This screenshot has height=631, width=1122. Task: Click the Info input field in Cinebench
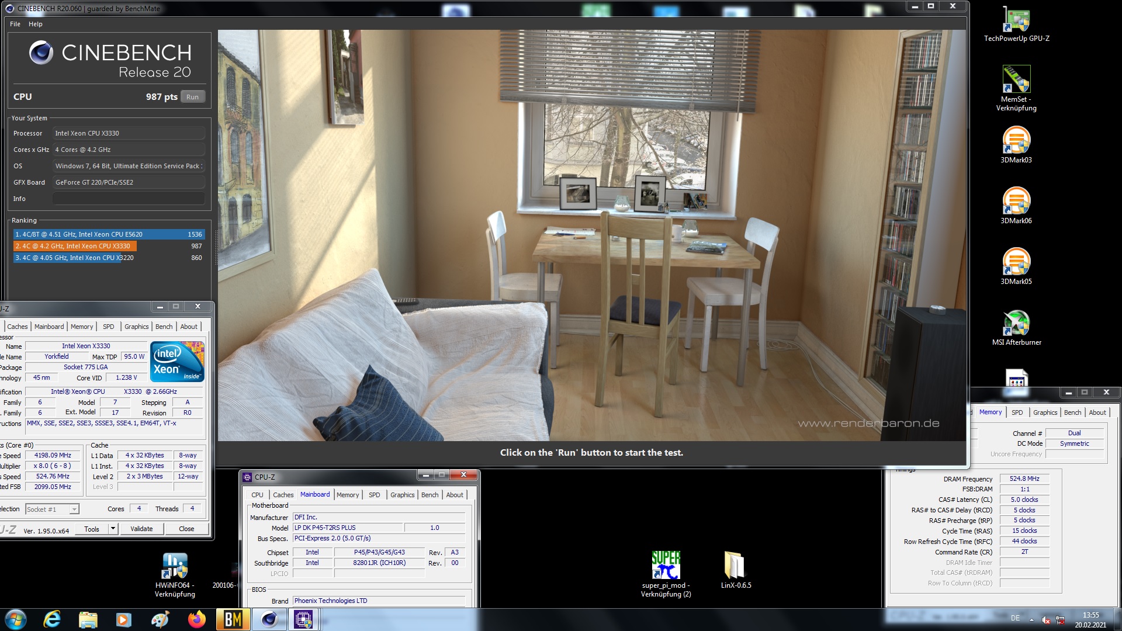(129, 199)
